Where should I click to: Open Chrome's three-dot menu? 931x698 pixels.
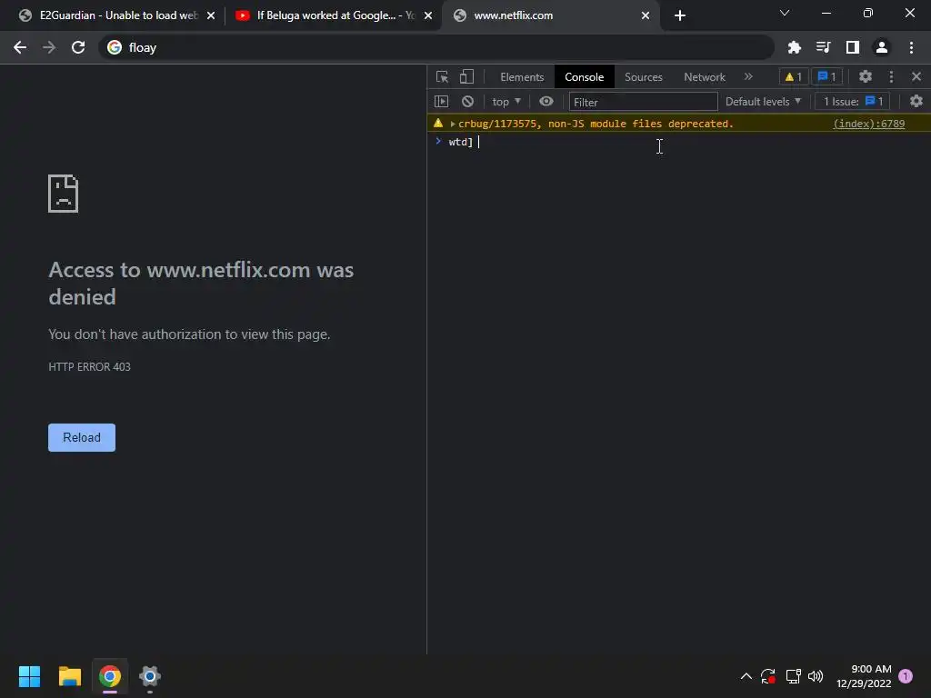point(911,47)
